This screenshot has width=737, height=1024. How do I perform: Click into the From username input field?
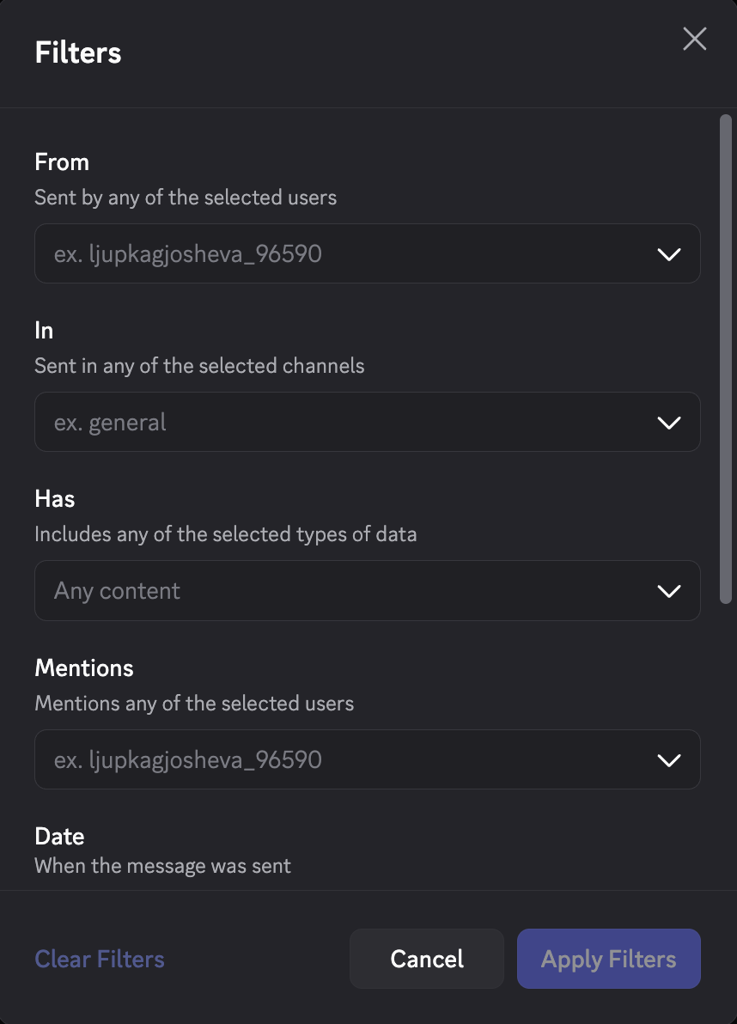coord(258,253)
